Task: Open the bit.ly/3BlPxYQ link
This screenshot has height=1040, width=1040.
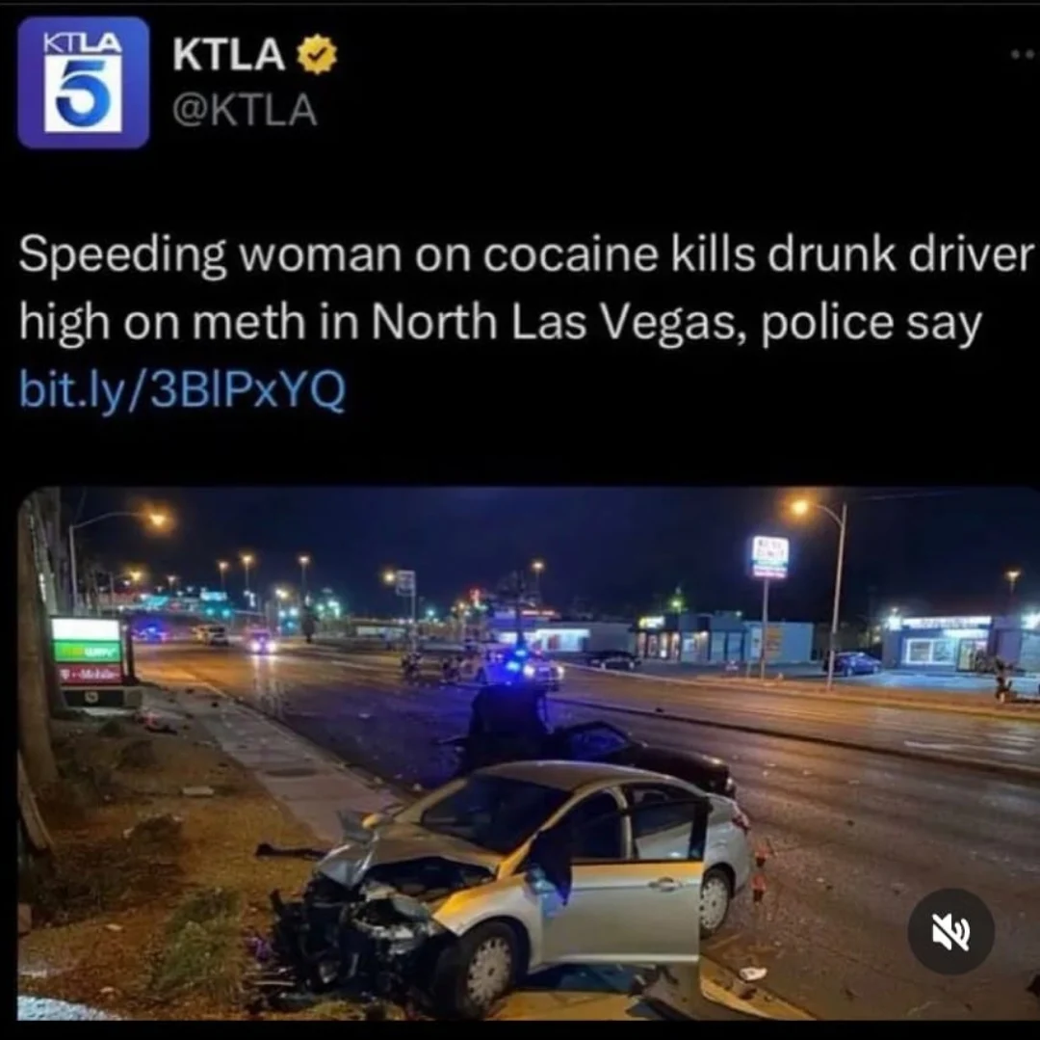Action: (182, 390)
